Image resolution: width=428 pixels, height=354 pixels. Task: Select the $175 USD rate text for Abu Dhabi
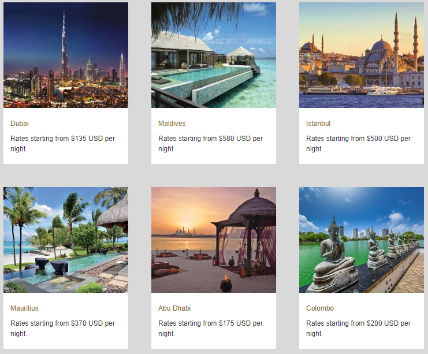click(x=210, y=329)
